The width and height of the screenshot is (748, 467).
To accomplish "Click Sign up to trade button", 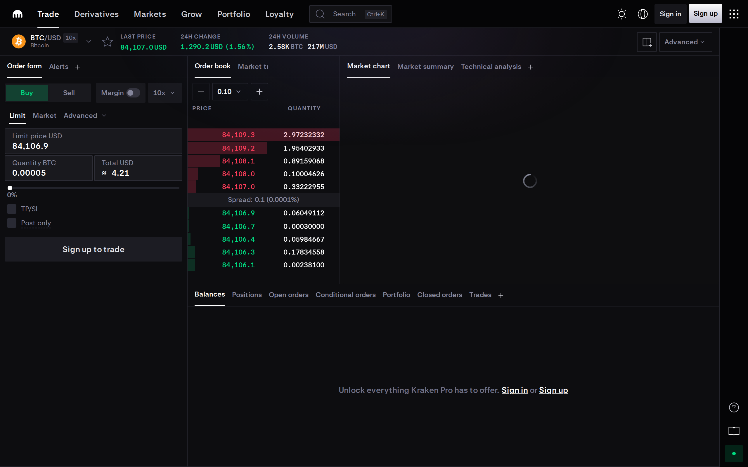I will pyautogui.click(x=93, y=249).
